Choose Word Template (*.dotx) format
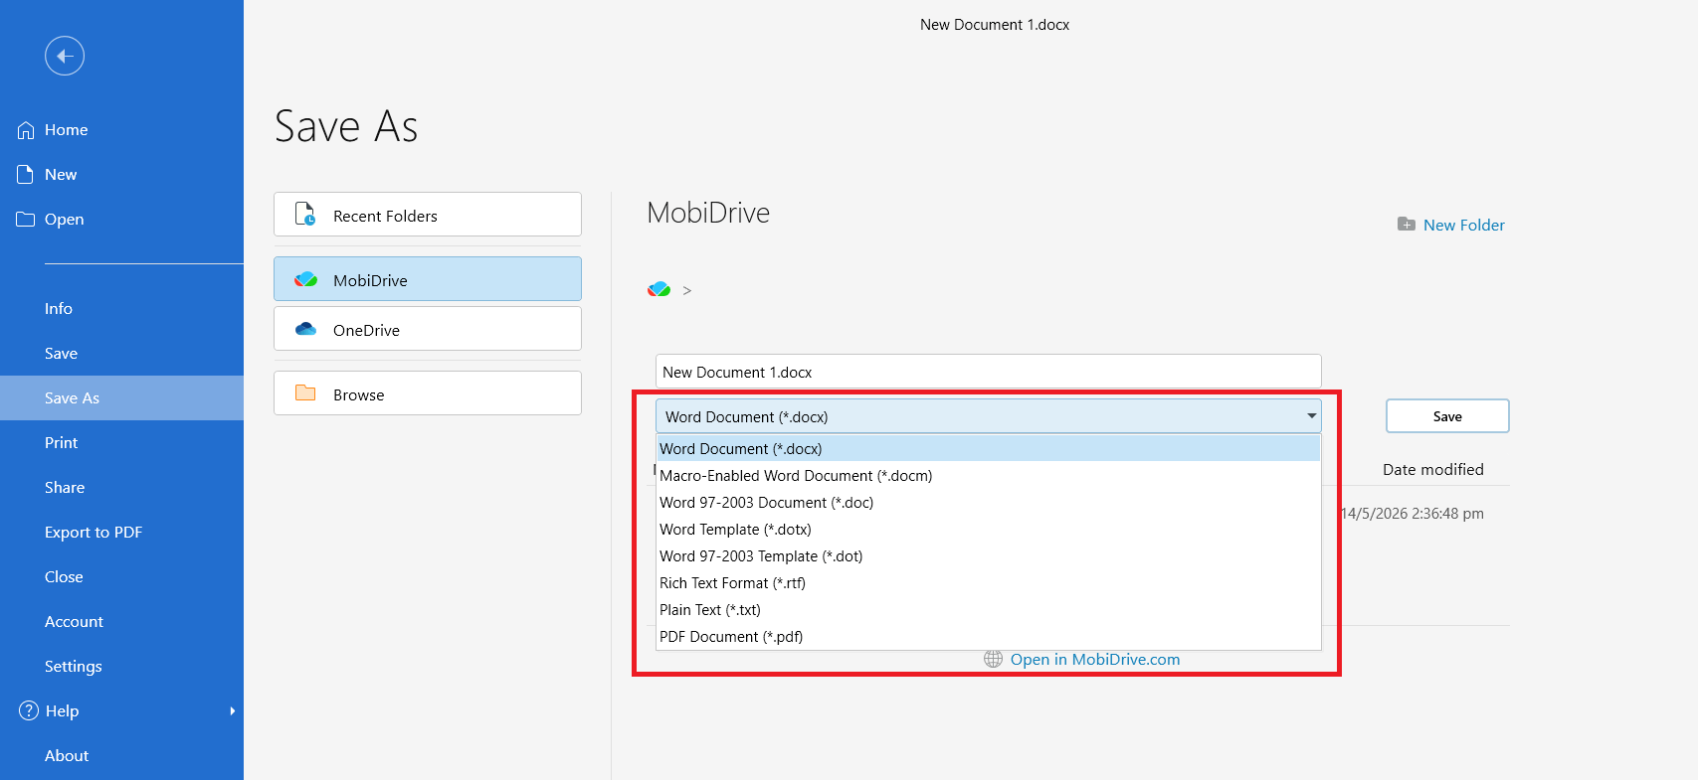1698x780 pixels. (x=989, y=530)
